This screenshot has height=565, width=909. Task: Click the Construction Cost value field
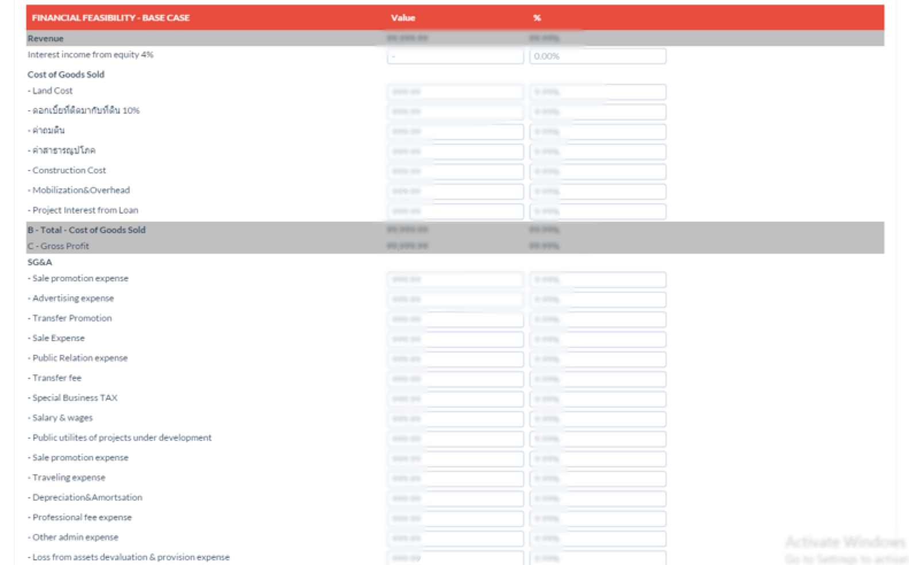point(455,172)
